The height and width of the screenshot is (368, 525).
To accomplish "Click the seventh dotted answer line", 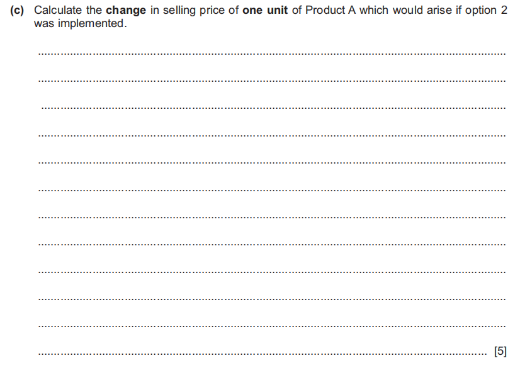I will pos(271,217).
